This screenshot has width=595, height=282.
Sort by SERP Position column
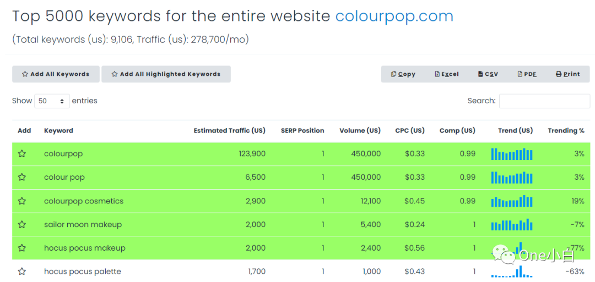(x=302, y=131)
